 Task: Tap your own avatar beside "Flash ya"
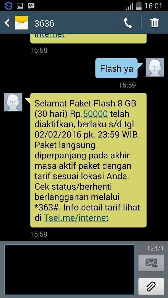pyautogui.click(x=155, y=67)
